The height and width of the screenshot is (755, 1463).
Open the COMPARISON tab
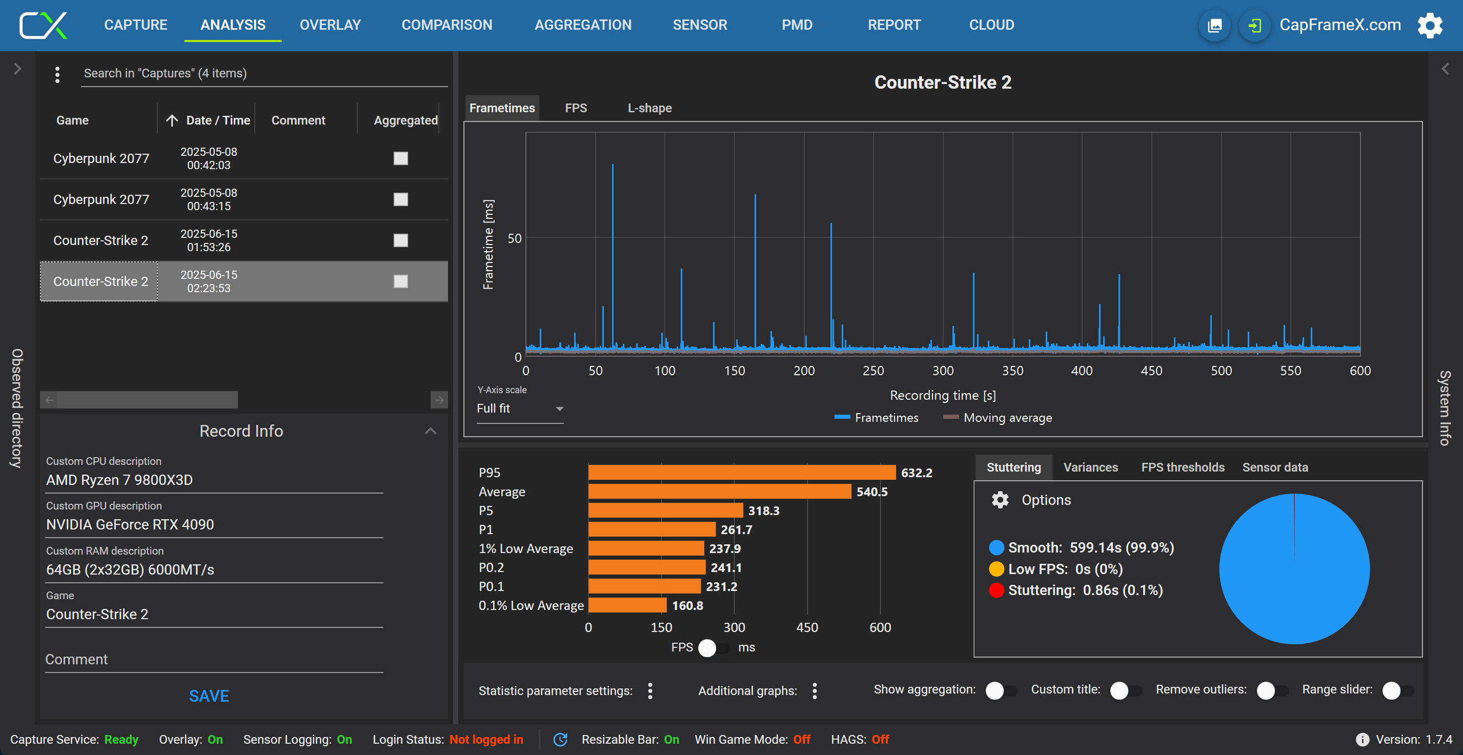pos(446,25)
